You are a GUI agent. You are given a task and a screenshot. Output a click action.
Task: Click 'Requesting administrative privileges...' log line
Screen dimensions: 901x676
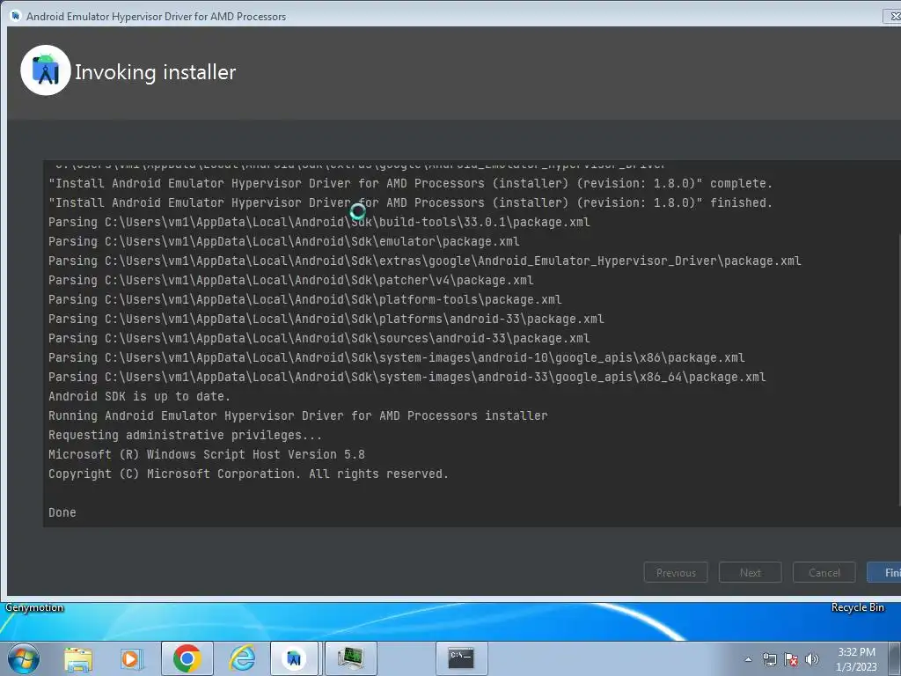click(x=185, y=435)
